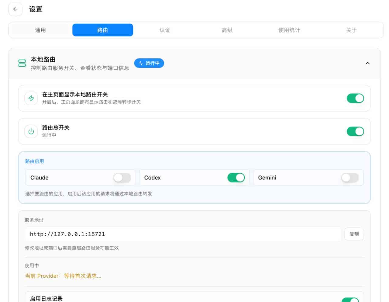
Task: Click the lightning bolt icon
Action: [31, 98]
